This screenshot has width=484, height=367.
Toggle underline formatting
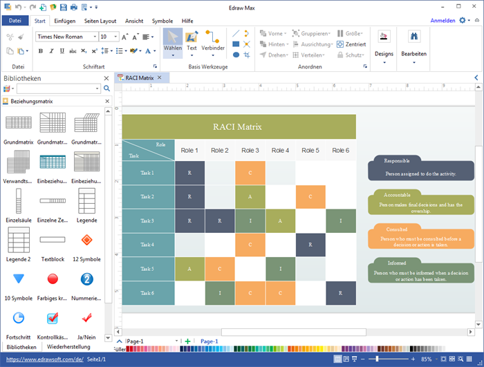click(62, 51)
